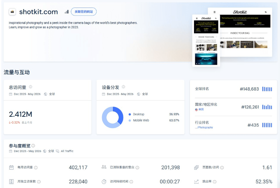Click the 流量与互动 section heading
Viewport: 280px width, 188px height.
(x=17, y=72)
